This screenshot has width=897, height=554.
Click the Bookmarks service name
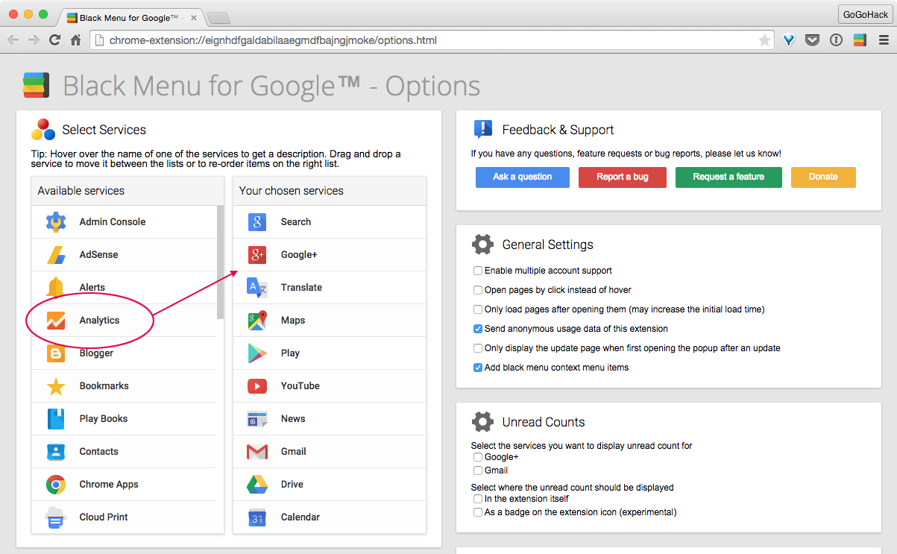coord(104,386)
